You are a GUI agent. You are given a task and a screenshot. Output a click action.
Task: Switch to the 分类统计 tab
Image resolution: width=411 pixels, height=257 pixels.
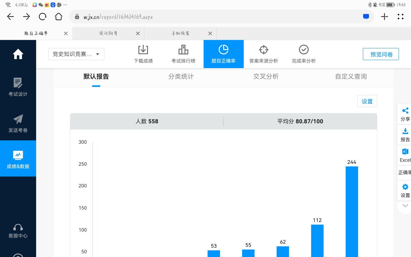[181, 76]
